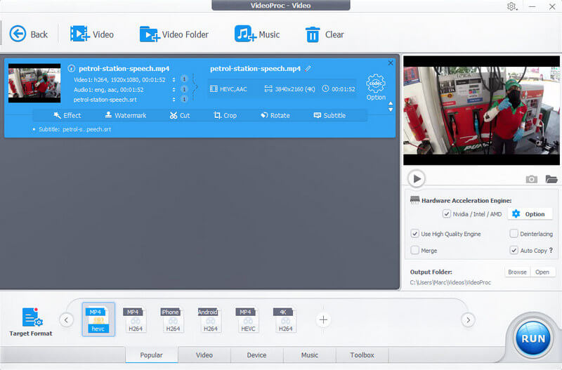Click the video preview pane

coord(481,110)
